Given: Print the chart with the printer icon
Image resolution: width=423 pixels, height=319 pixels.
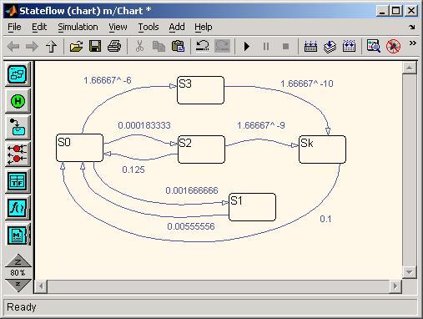Looking at the screenshot, I should pos(114,46).
